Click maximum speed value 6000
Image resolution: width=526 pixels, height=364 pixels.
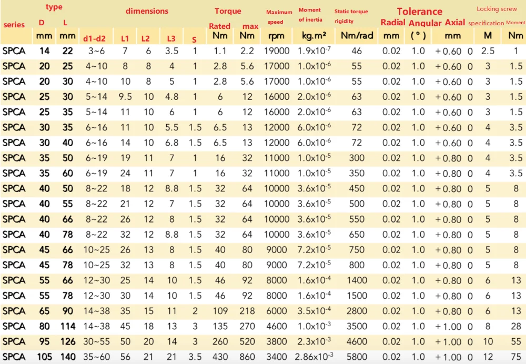(277, 311)
